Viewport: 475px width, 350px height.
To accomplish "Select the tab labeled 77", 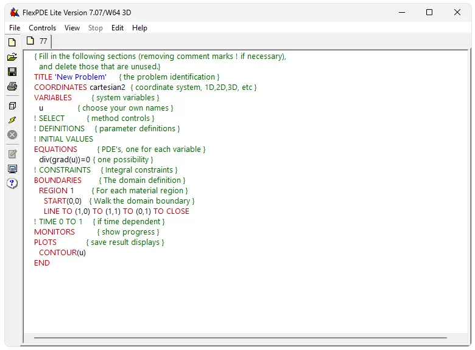I will click(37, 41).
